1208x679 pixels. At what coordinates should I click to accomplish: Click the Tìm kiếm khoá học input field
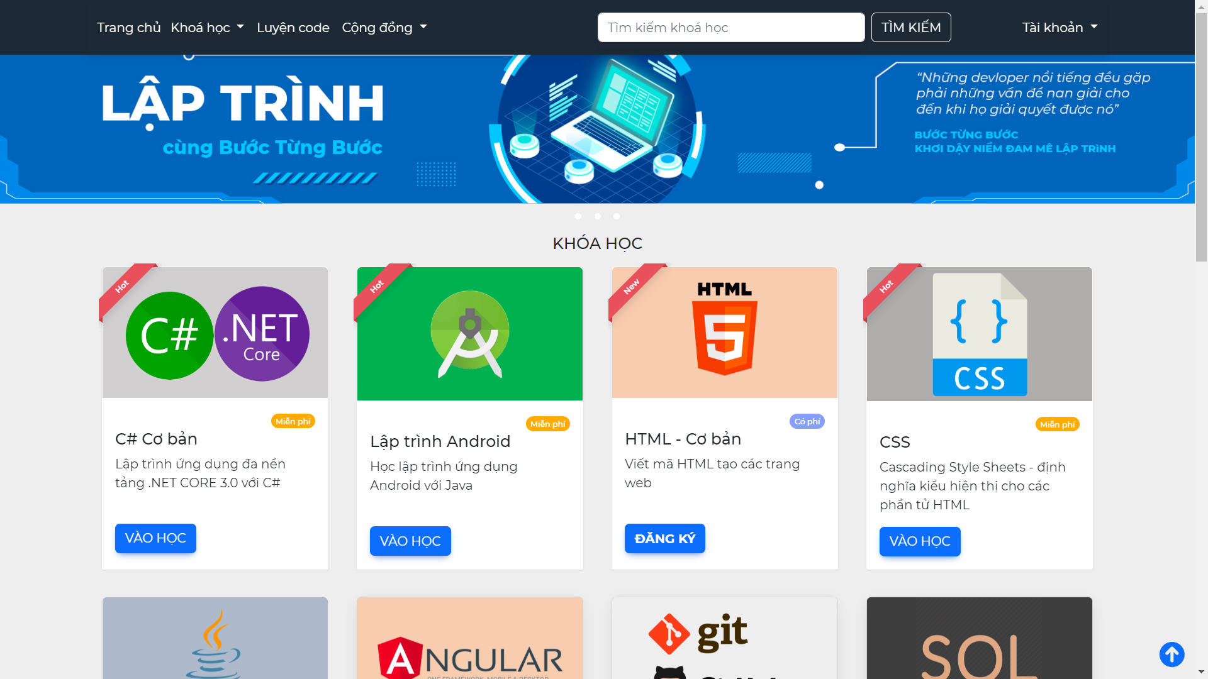tap(730, 27)
